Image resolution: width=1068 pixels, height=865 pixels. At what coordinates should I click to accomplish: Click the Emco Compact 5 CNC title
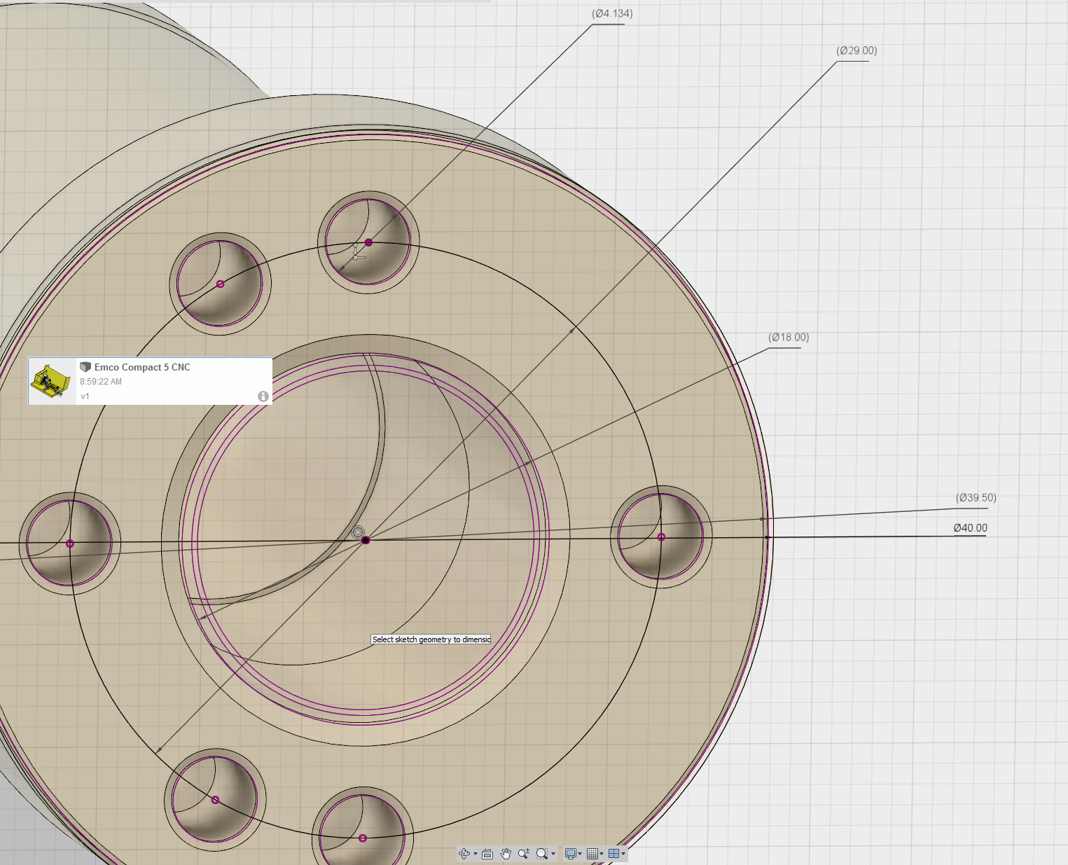click(142, 367)
